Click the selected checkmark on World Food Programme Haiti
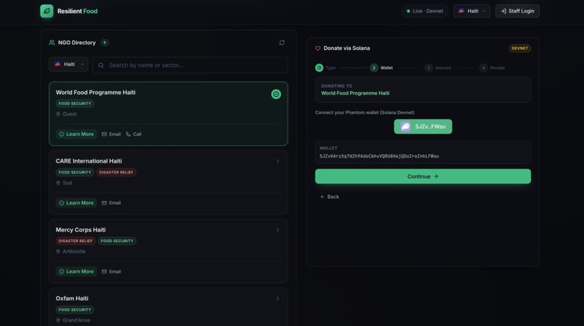584x326 pixels. (276, 94)
